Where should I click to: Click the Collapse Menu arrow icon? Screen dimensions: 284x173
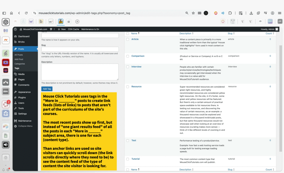[16, 126]
